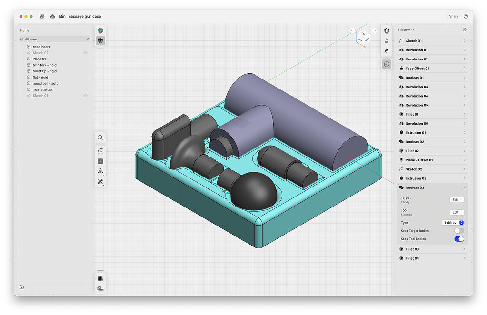
Task: Activate the magnifier zoom tool
Action: coord(100,138)
